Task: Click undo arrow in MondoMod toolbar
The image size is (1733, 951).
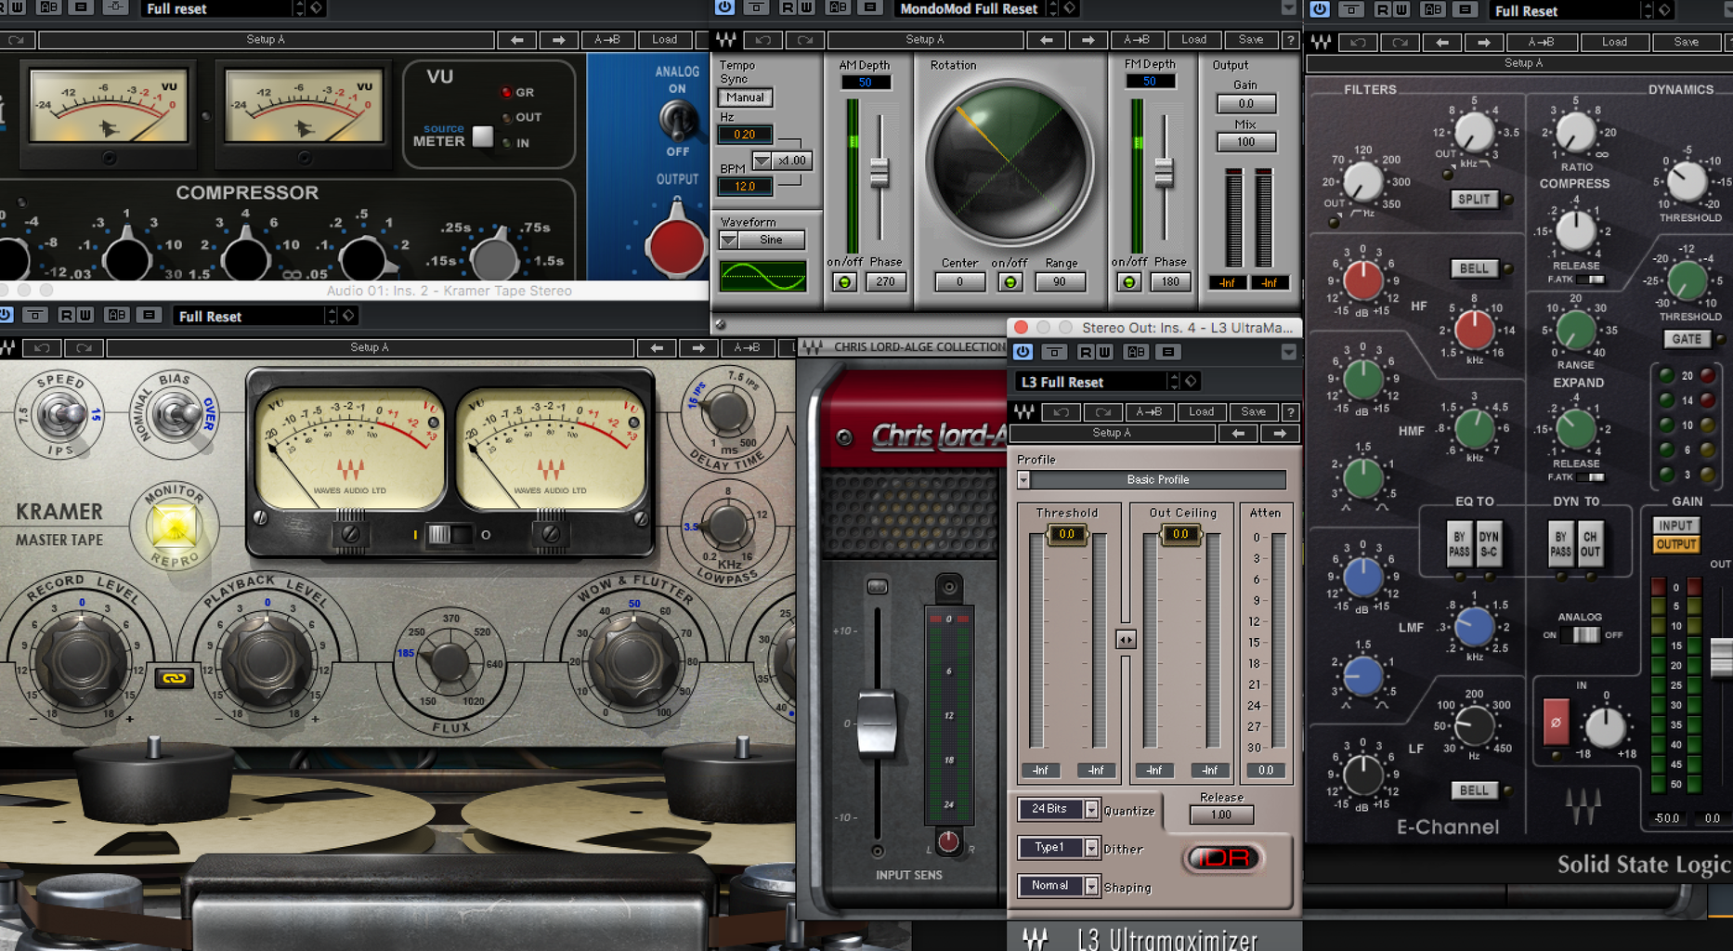Action: pyautogui.click(x=763, y=40)
